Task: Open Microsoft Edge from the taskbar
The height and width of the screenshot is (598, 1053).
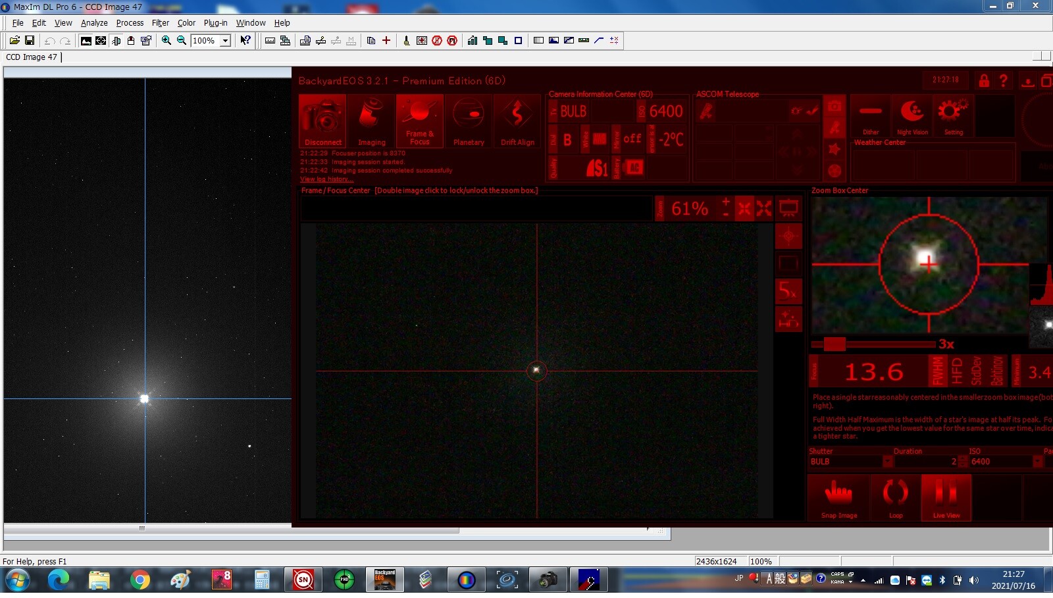Action: tap(58, 580)
